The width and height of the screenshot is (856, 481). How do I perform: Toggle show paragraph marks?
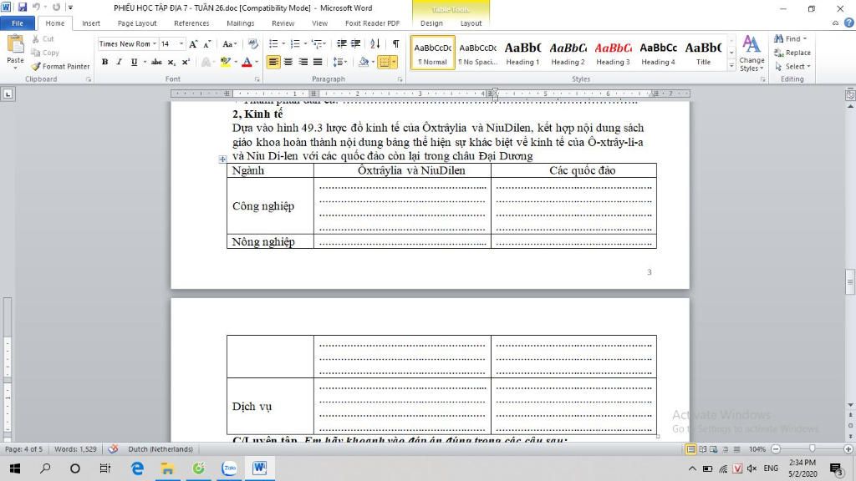pos(395,43)
